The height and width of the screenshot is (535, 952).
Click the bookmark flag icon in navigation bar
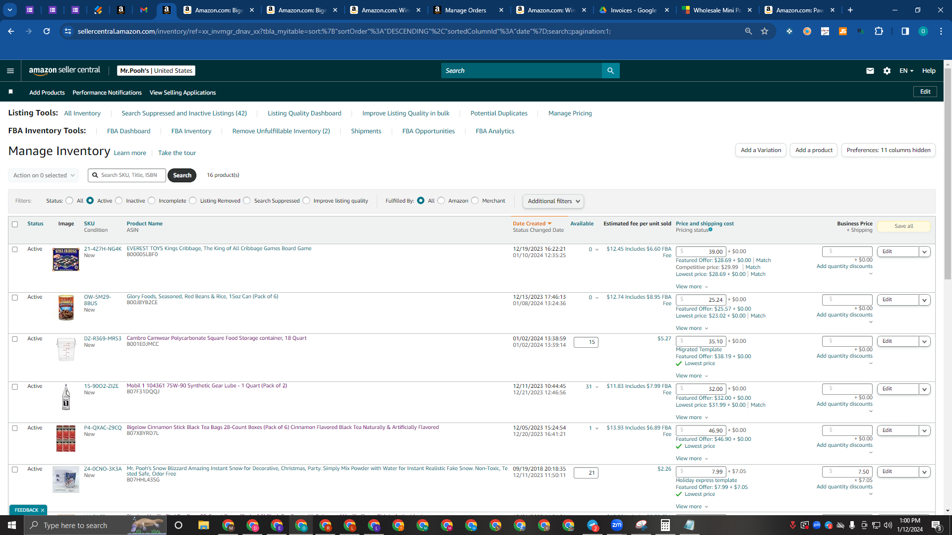[11, 92]
